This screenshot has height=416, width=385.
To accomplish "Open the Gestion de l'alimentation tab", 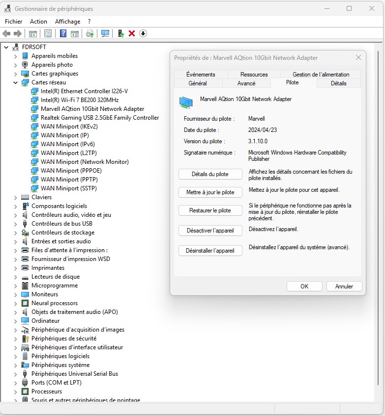I will [x=321, y=75].
